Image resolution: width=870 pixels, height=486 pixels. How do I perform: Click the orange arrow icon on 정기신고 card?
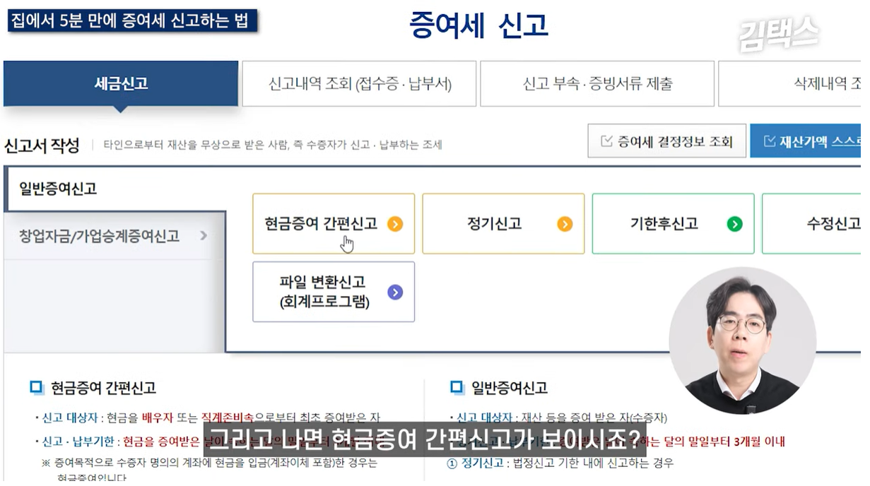point(563,223)
